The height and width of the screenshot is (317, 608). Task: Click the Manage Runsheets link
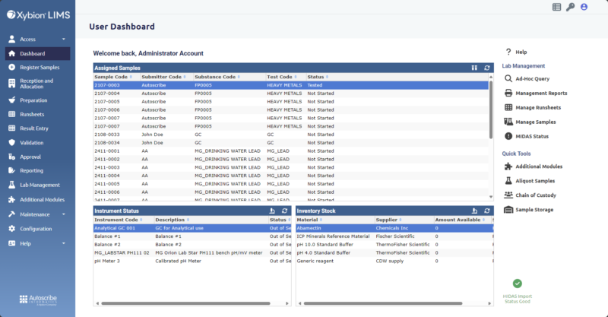537,107
